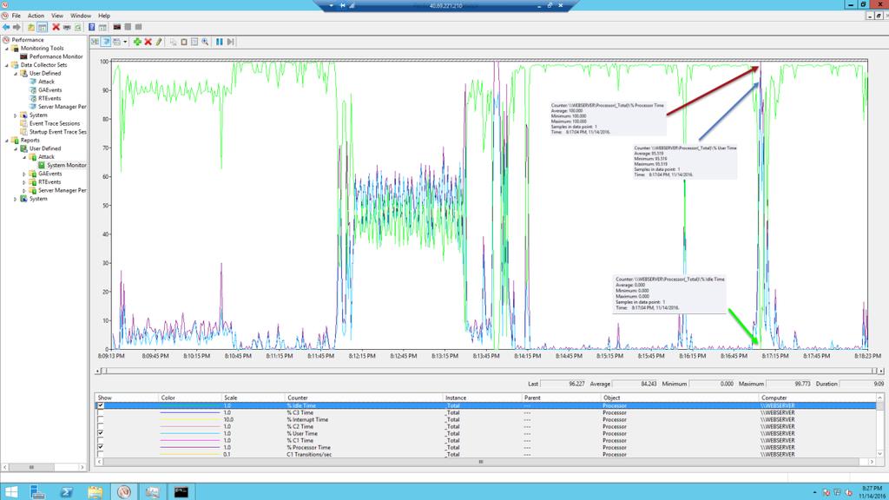Image resolution: width=889 pixels, height=500 pixels.
Task: Click the Update Data next-step icon
Action: pos(230,42)
